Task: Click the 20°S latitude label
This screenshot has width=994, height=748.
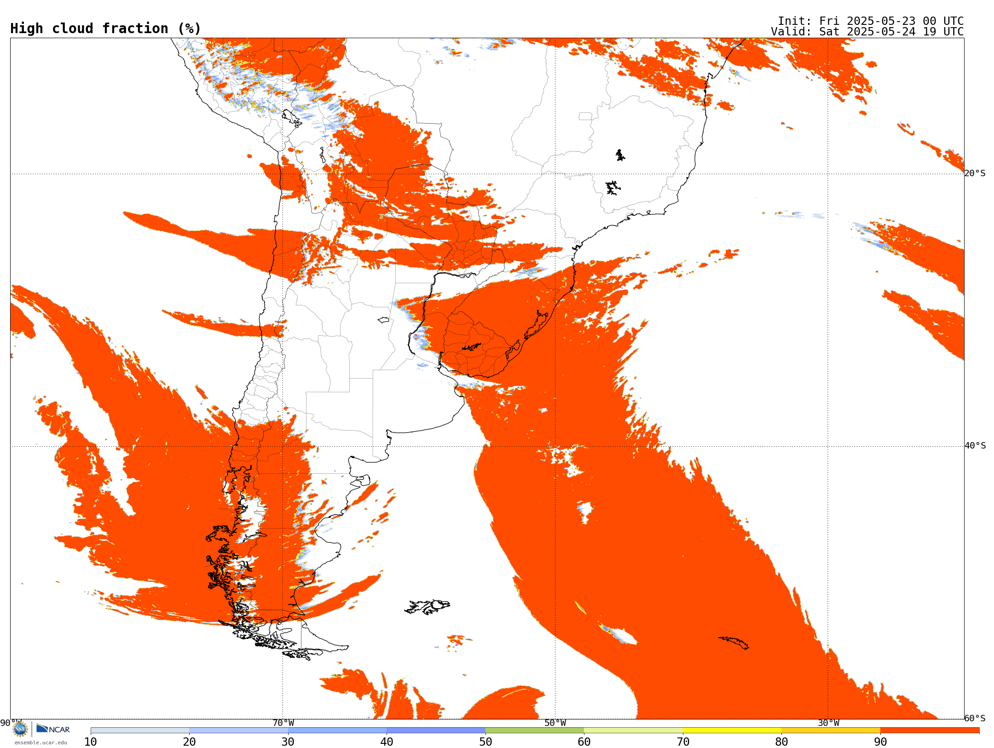Action: (975, 173)
